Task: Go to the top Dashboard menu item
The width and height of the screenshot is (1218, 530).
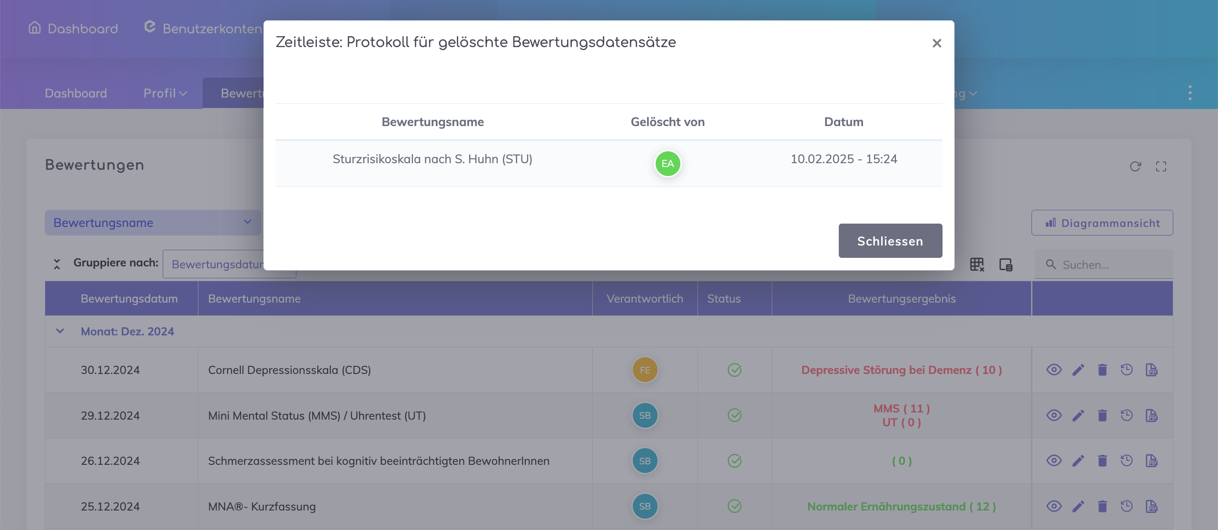Action: coord(73,29)
